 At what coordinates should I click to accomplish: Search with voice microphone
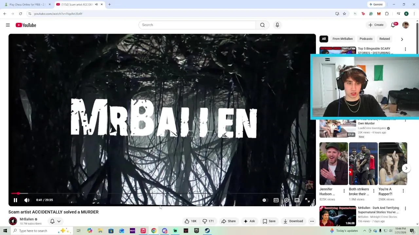[x=277, y=25]
